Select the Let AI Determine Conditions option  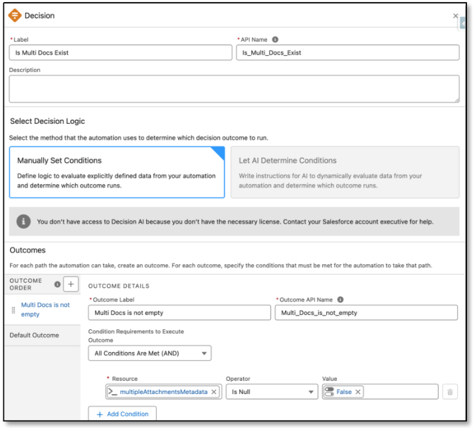[344, 172]
